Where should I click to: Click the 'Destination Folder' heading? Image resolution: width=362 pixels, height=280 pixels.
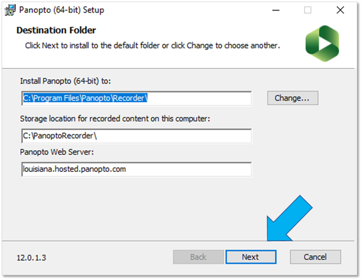click(x=56, y=30)
